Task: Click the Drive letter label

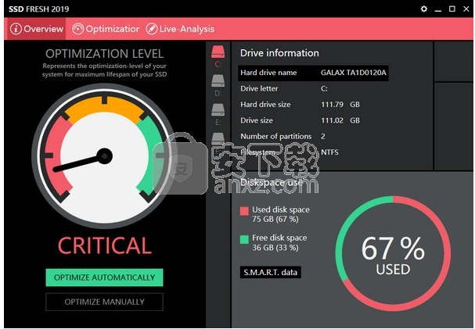Action: pyautogui.click(x=259, y=88)
